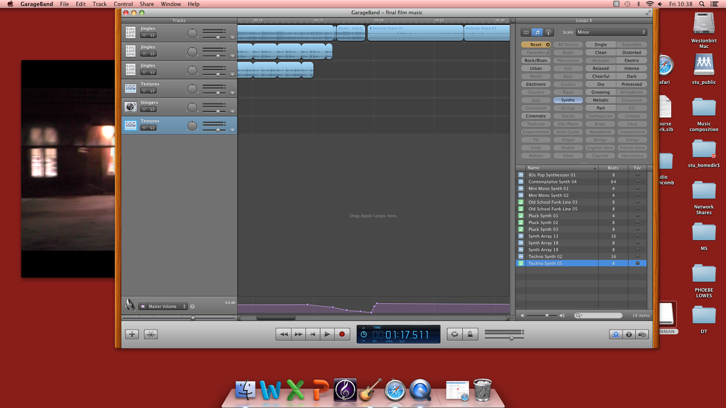
Task: Toggle the loop browser eye button
Action: 616,334
